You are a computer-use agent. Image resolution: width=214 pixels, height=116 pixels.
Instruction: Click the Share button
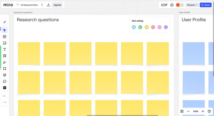click(x=205, y=5)
